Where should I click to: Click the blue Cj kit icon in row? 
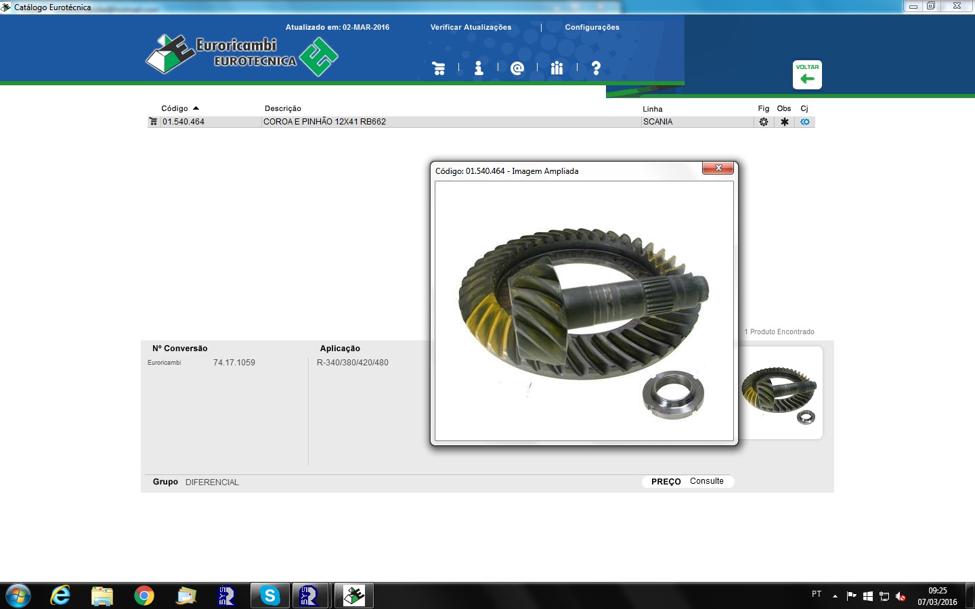(805, 122)
